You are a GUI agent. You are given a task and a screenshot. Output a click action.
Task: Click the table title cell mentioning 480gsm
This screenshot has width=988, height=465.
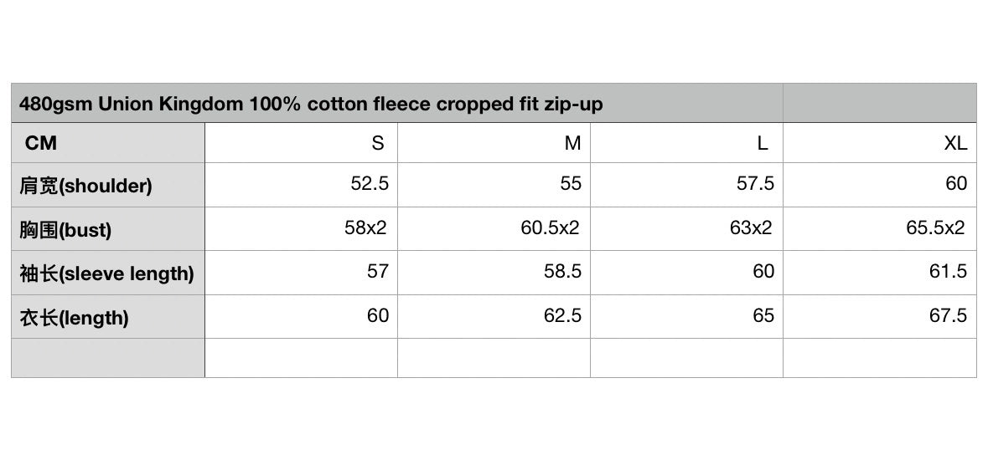311,105
